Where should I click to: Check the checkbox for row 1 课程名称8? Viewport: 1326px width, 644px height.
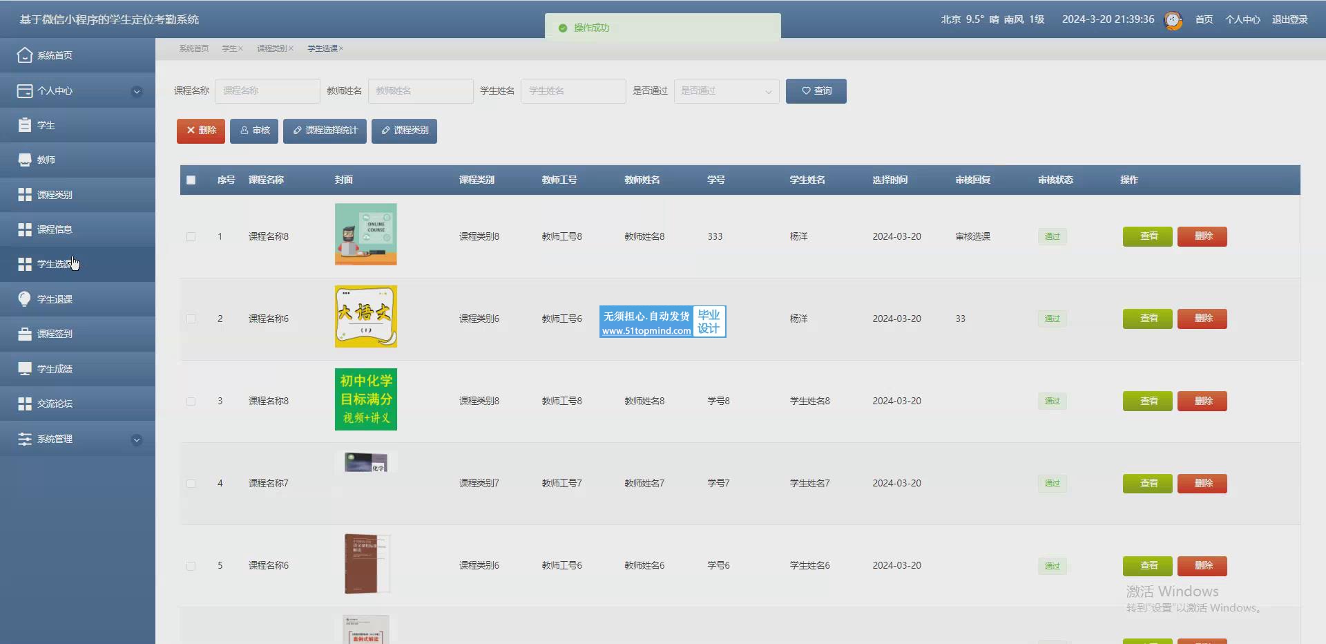[x=191, y=236]
